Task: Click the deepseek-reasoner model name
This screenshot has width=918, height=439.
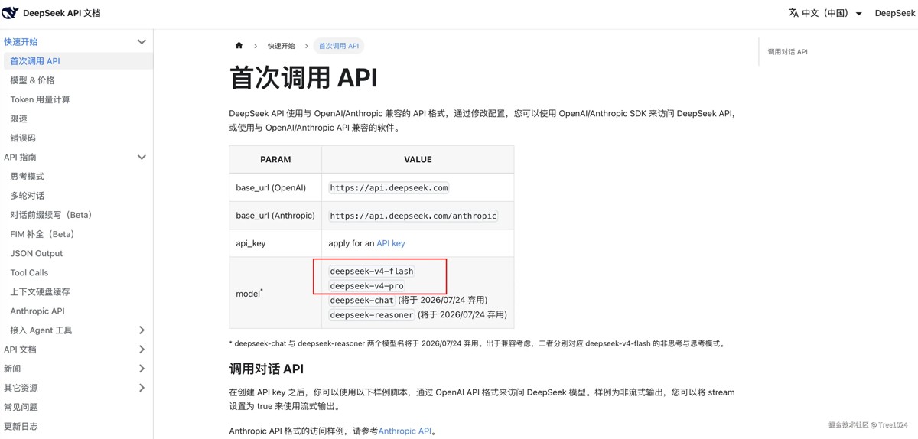Action: [372, 314]
